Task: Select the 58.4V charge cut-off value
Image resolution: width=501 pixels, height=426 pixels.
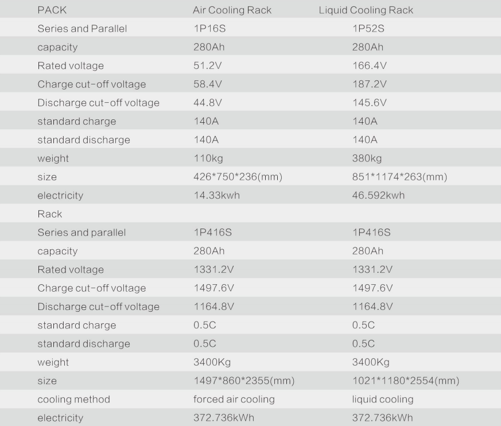Action: tap(208, 84)
